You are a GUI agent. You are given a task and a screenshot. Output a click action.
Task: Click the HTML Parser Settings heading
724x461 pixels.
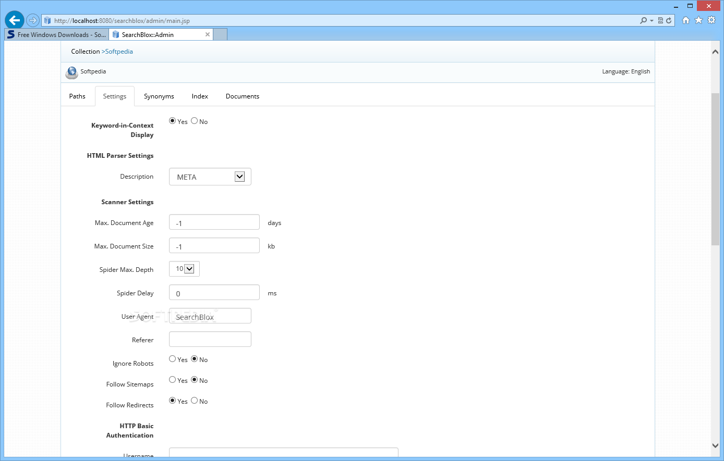coord(120,156)
